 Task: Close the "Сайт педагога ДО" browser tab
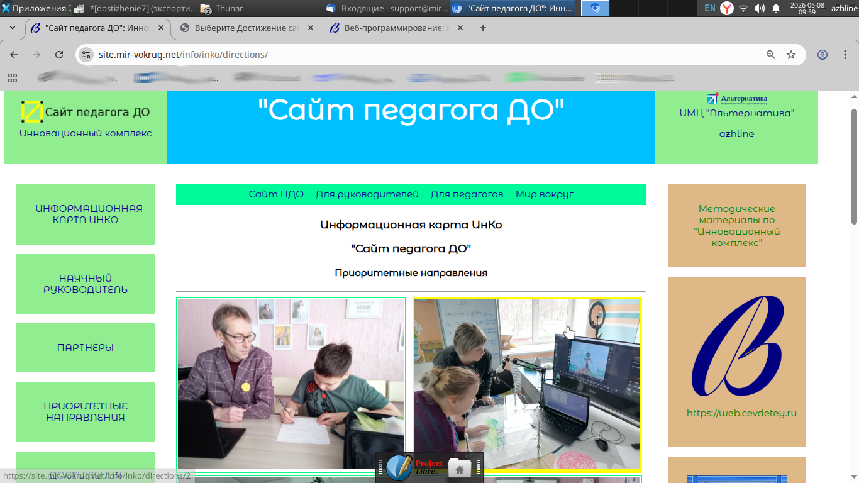[160, 28]
